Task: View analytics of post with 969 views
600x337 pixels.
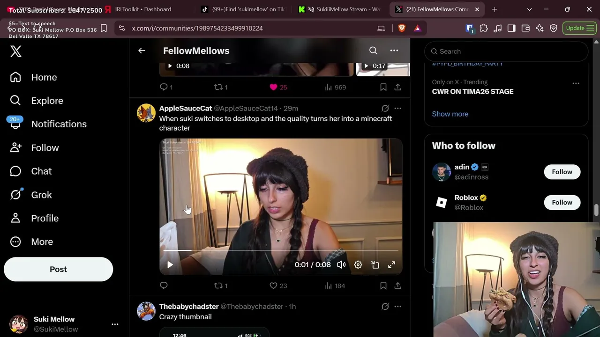Action: click(x=335, y=87)
